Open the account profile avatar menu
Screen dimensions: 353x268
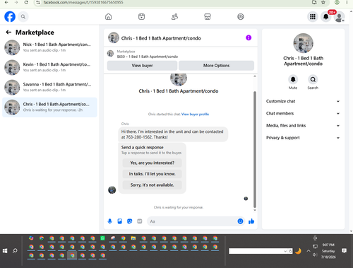tap(339, 17)
